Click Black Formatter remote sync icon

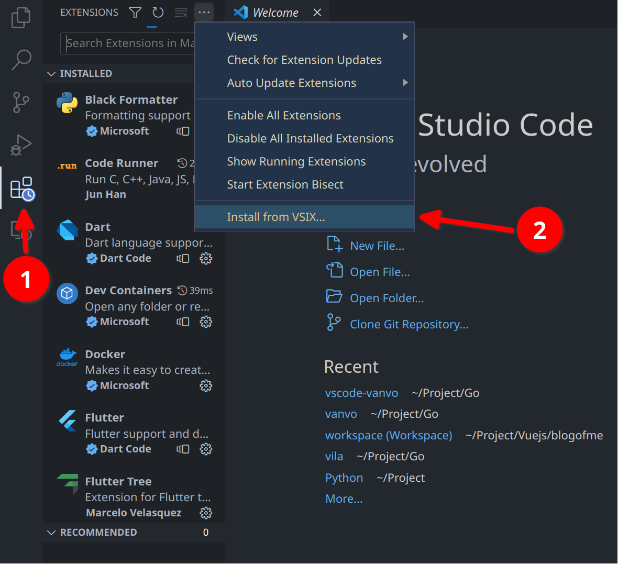click(x=183, y=131)
